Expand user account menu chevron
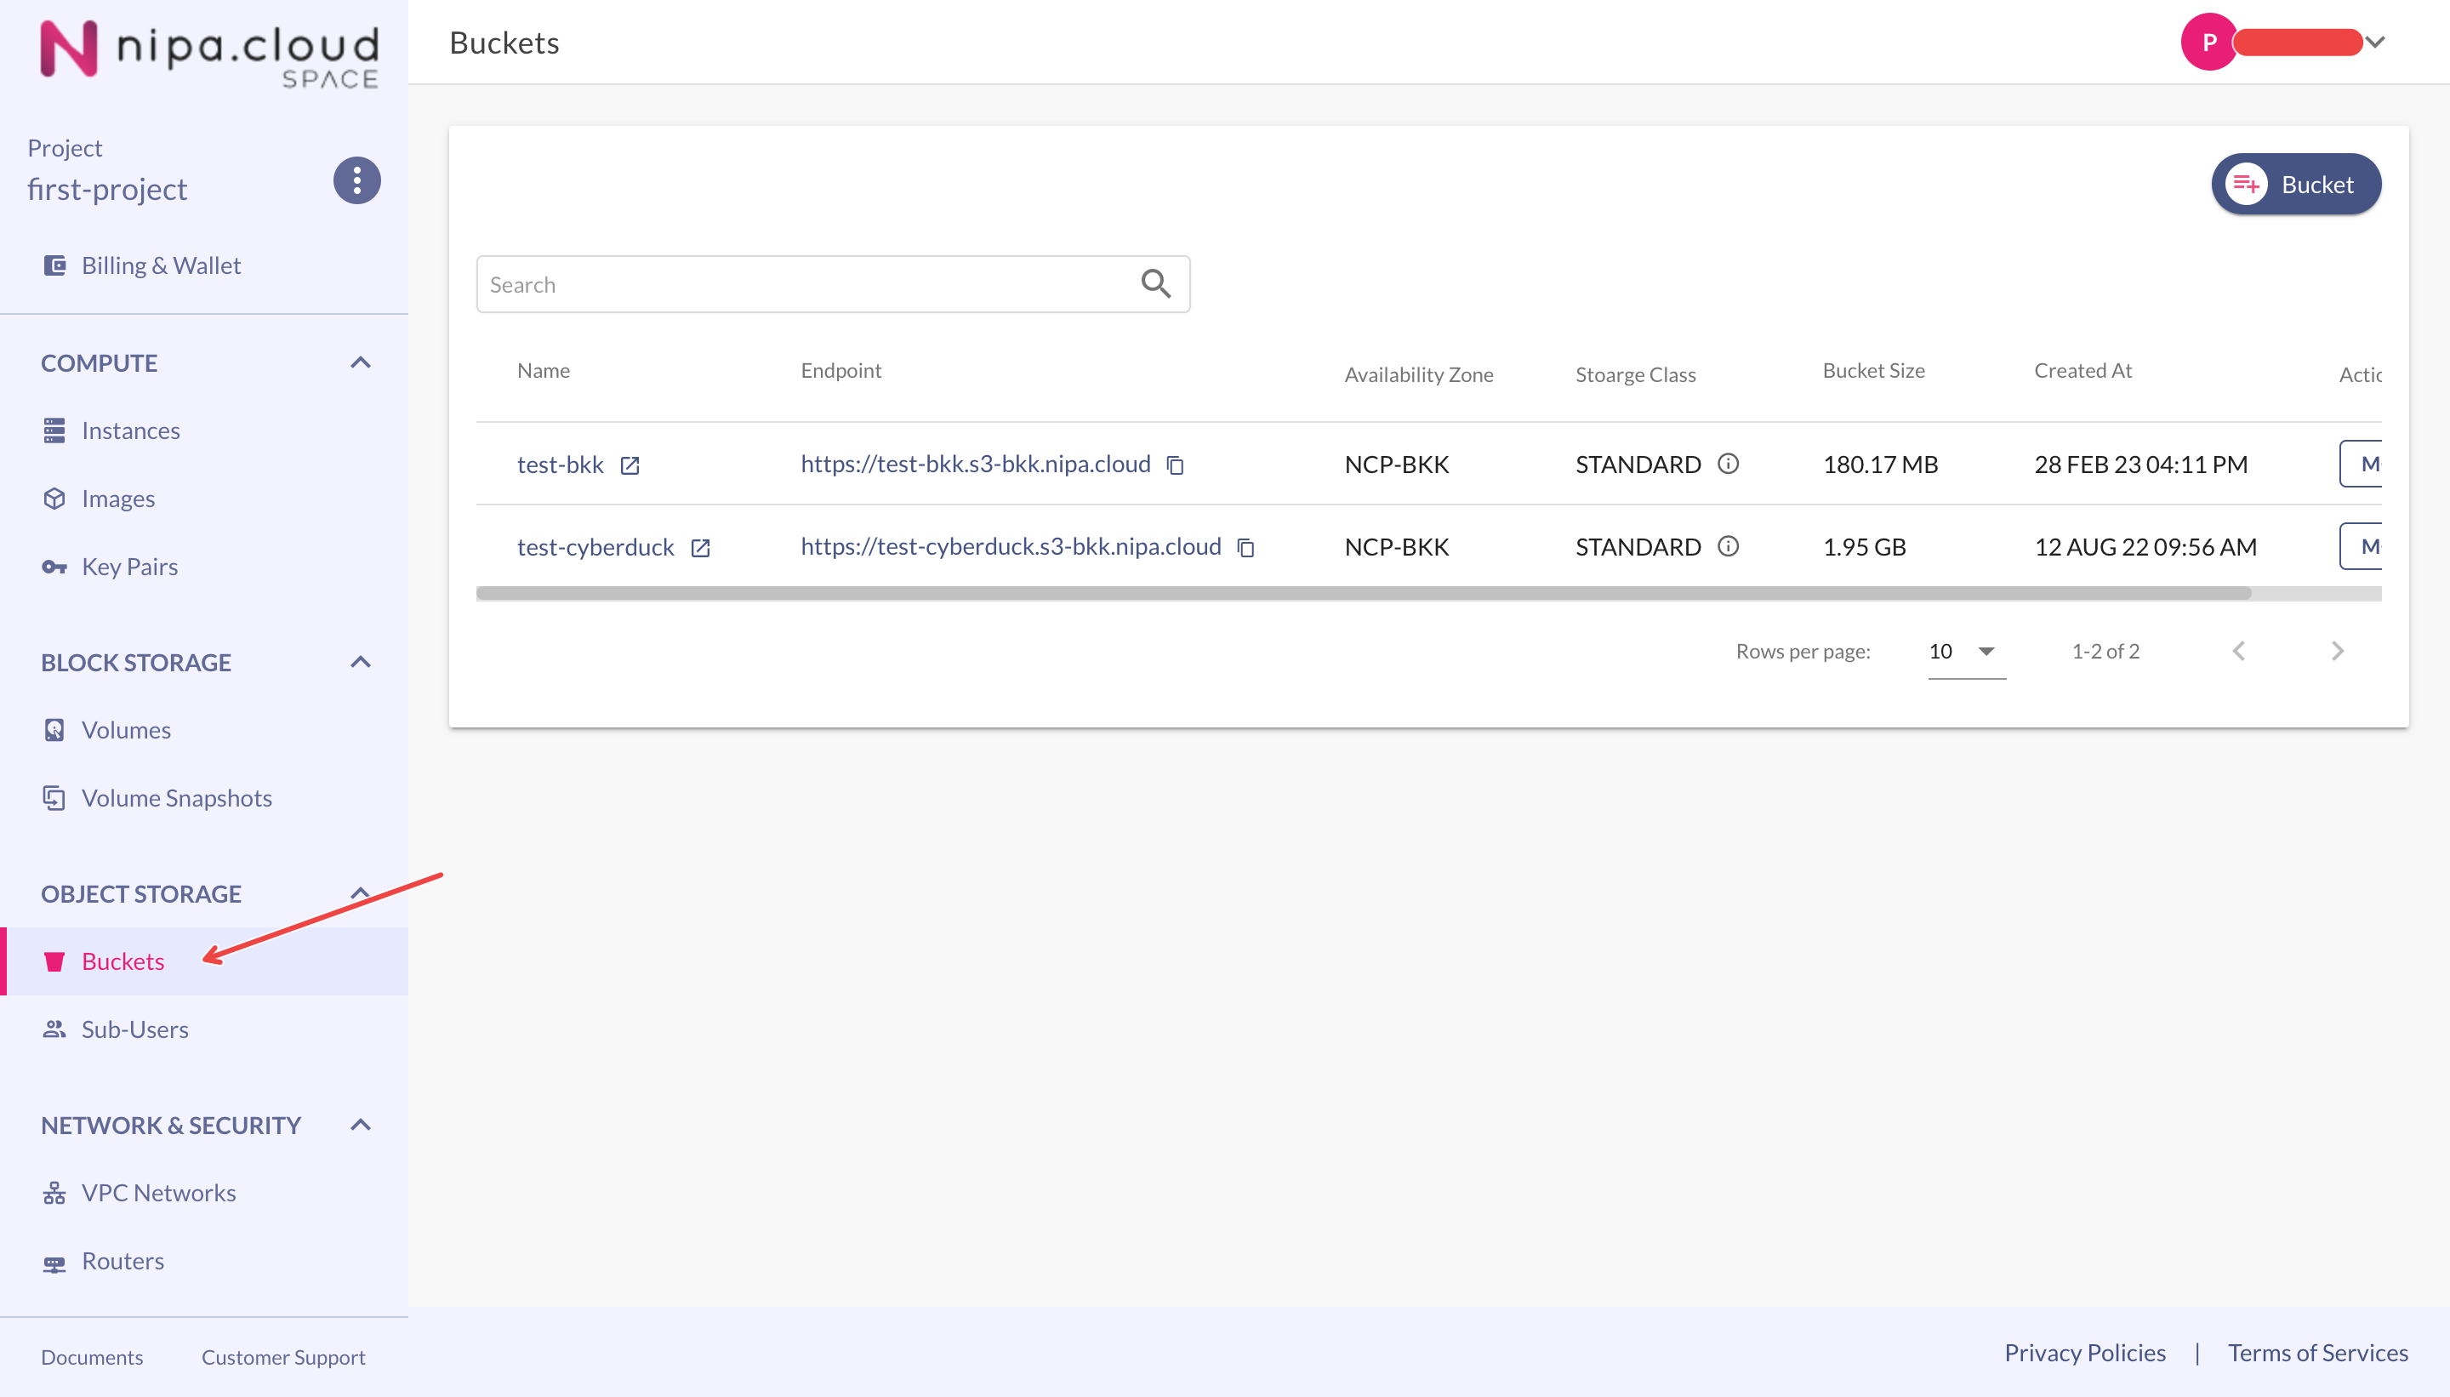2450x1397 pixels. click(2375, 43)
